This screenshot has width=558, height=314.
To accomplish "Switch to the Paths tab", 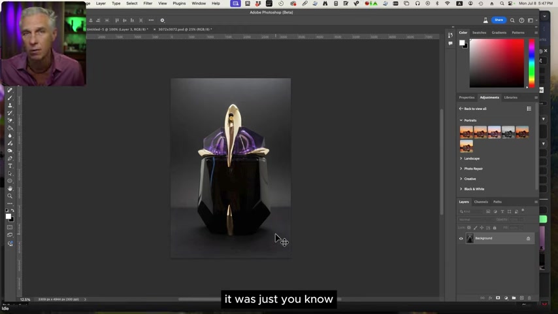I will point(497,201).
